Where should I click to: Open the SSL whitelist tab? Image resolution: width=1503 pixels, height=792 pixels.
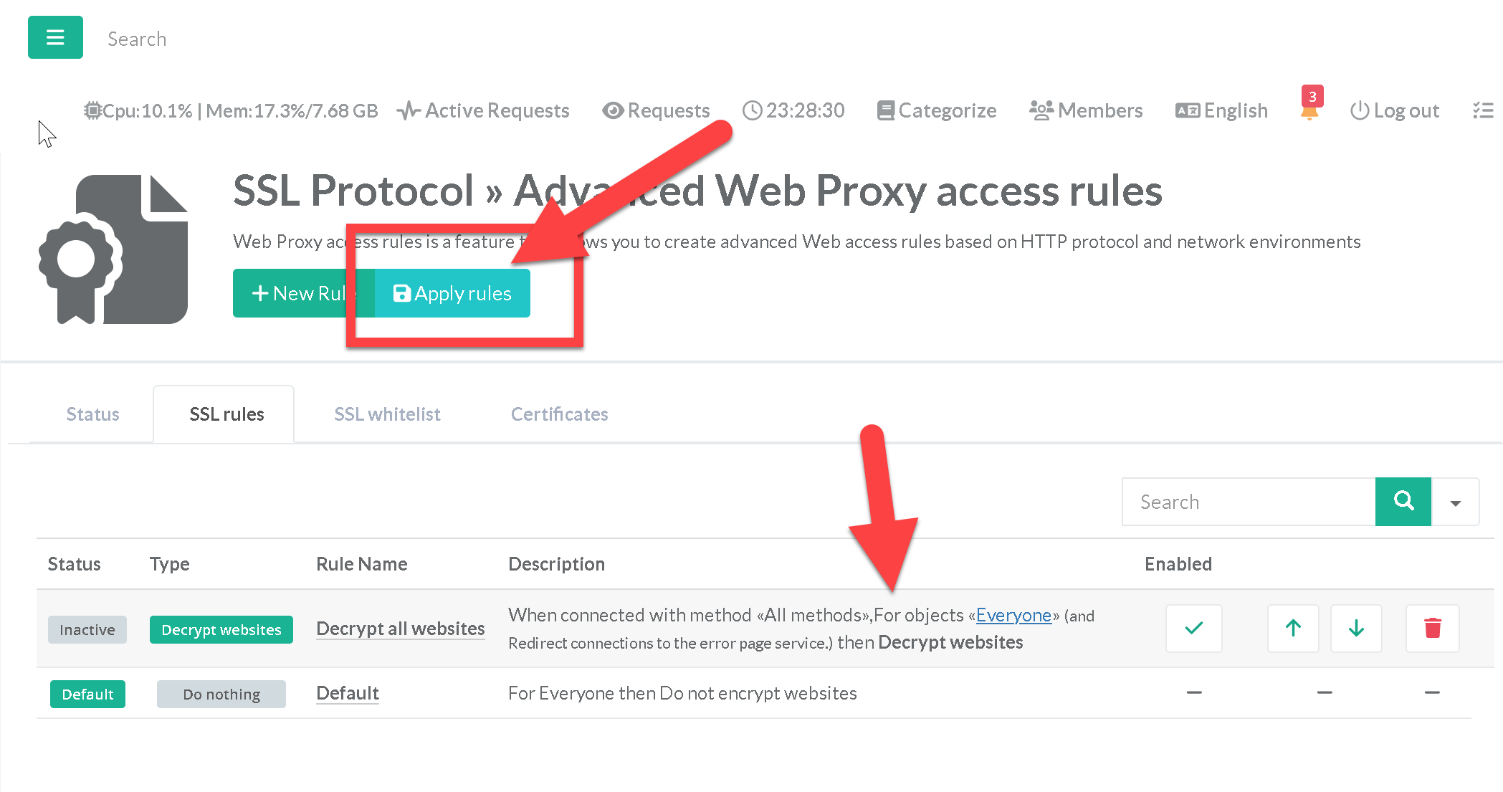tap(387, 414)
